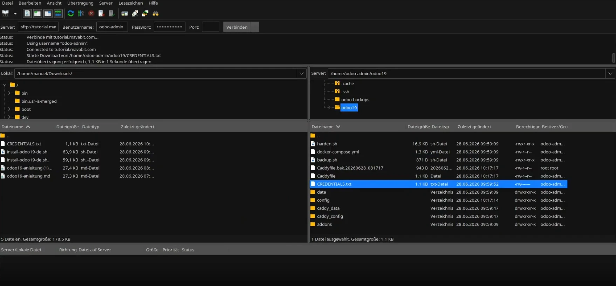The height and width of the screenshot is (286, 616).
Task: Open the Site Manager dropdown arrow
Action: [15, 14]
